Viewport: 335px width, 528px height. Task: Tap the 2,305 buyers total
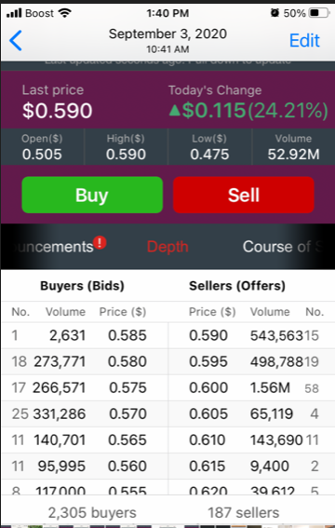[92, 512]
